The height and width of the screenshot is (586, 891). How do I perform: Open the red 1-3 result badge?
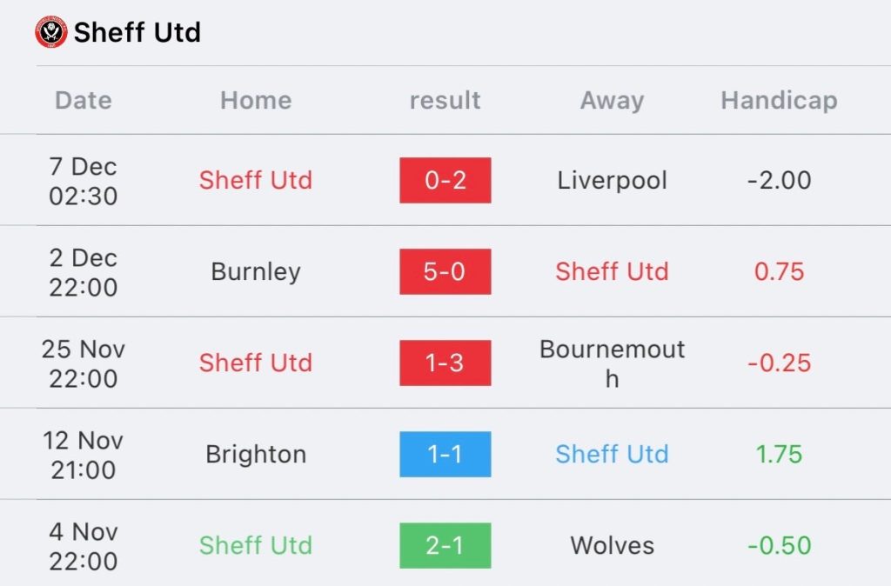445,363
